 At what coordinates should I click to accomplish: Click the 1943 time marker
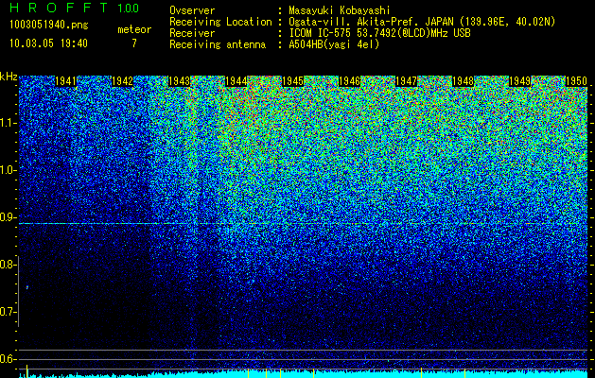pos(179,81)
